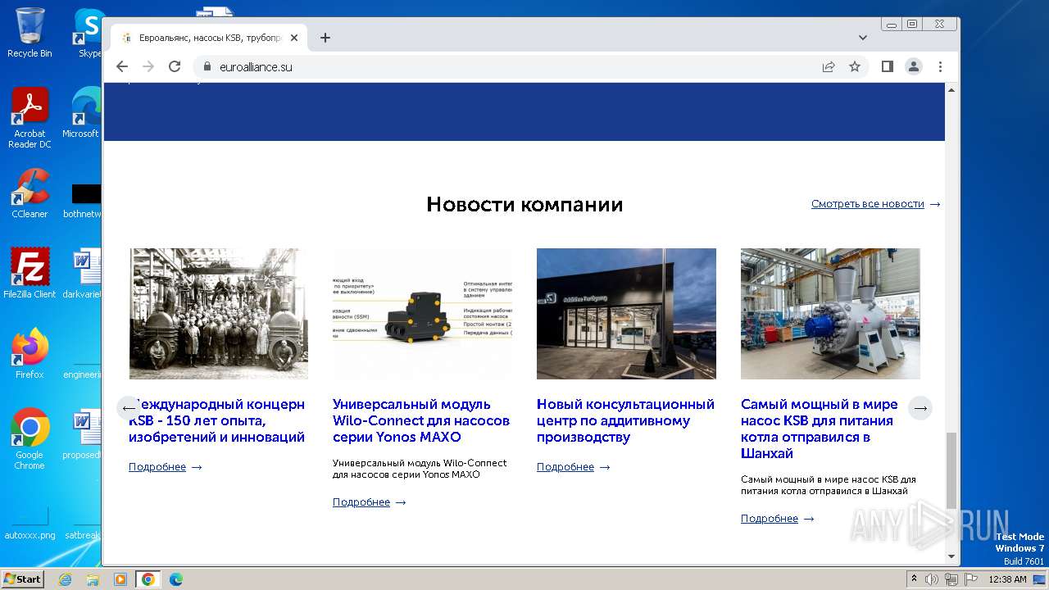Screen dimensions: 1049x590
Task: Go back with the browser back arrow
Action: pos(122,66)
